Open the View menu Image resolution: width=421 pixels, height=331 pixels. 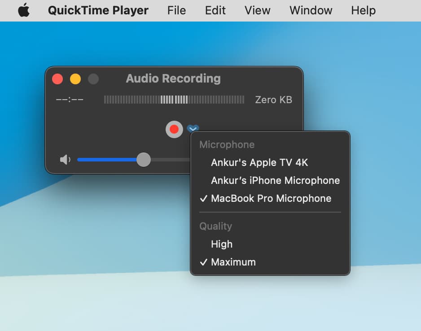click(x=257, y=10)
